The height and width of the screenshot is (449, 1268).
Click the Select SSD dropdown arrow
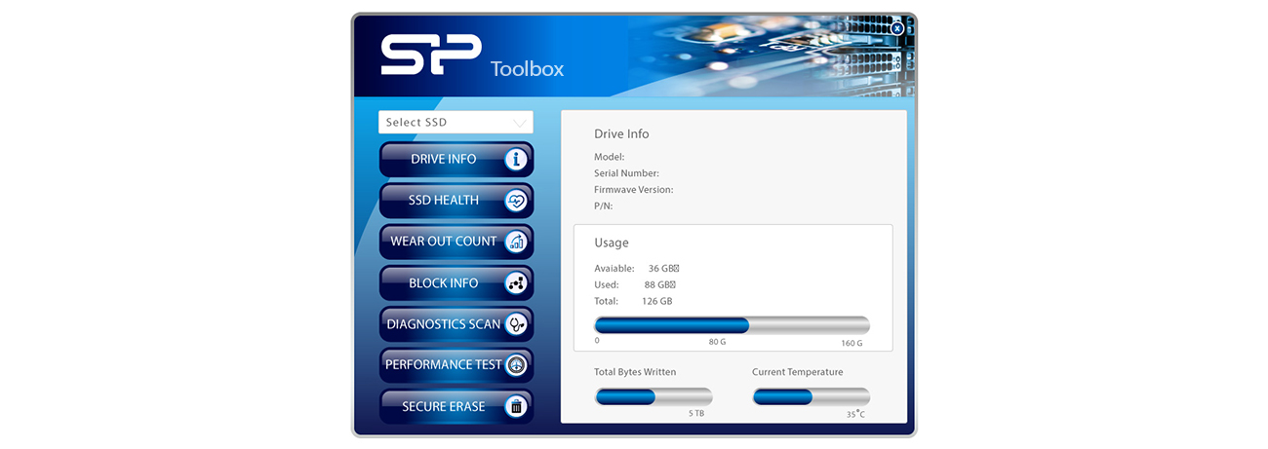[x=521, y=123]
